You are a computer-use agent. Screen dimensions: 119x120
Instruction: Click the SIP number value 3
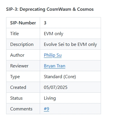pos(45,23)
